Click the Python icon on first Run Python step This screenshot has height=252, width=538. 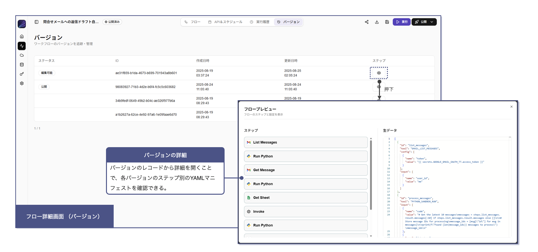249,156
